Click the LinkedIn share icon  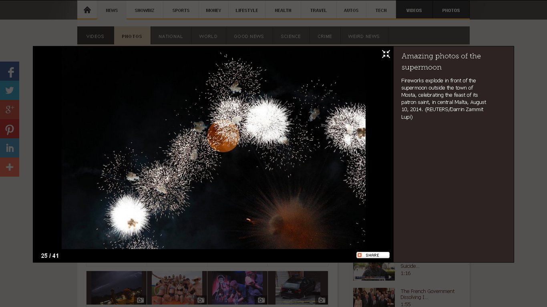(x=10, y=148)
